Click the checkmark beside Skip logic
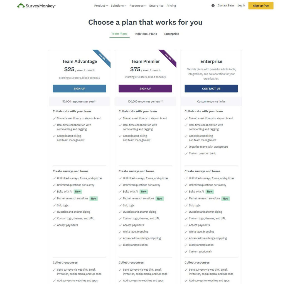This screenshot has width=285, height=284. click(x=54, y=205)
